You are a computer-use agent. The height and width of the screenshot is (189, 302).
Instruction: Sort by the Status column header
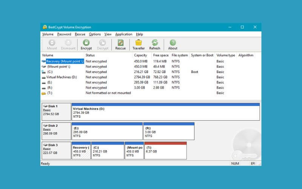coord(90,55)
